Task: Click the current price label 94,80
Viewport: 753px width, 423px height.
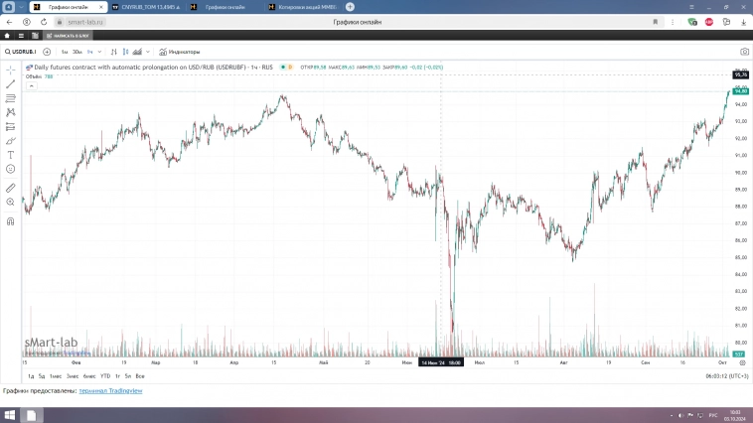Action: click(740, 91)
